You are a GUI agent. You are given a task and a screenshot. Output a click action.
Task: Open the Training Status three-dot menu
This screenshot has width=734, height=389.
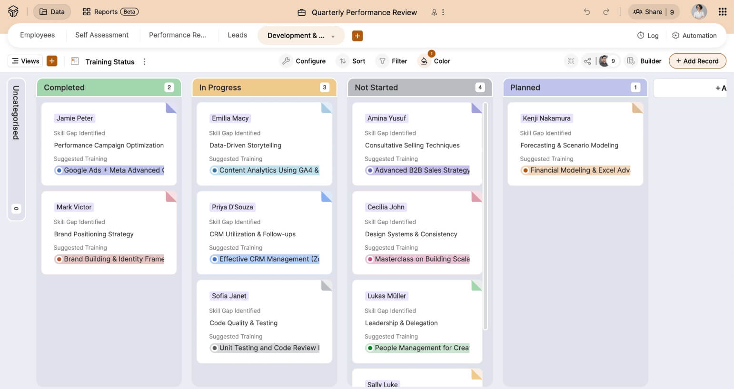coord(145,61)
